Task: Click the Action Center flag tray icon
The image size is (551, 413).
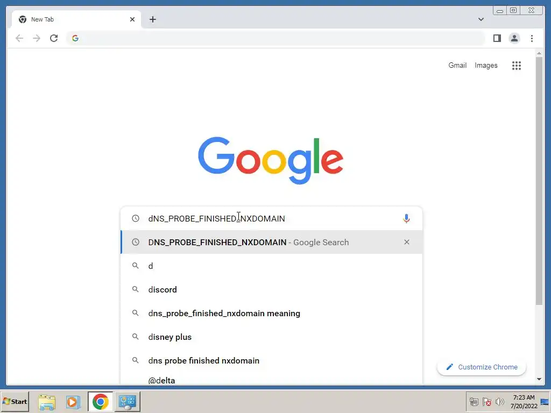Action: pyautogui.click(x=486, y=402)
